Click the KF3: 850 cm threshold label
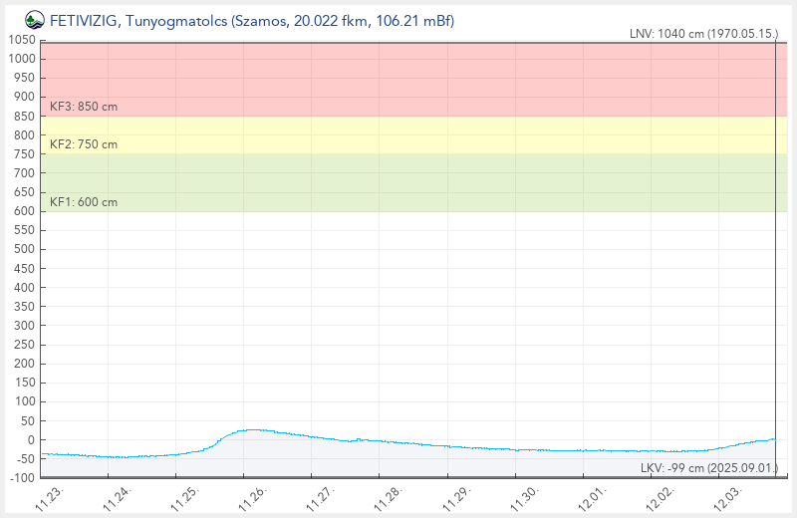This screenshot has width=797, height=518. 84,106
